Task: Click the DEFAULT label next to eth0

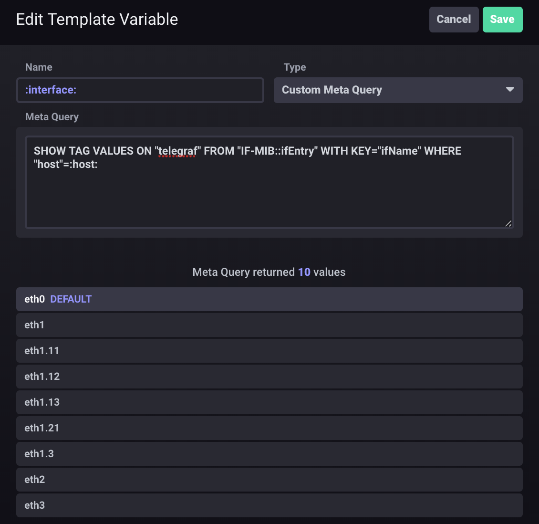Action: 71,299
